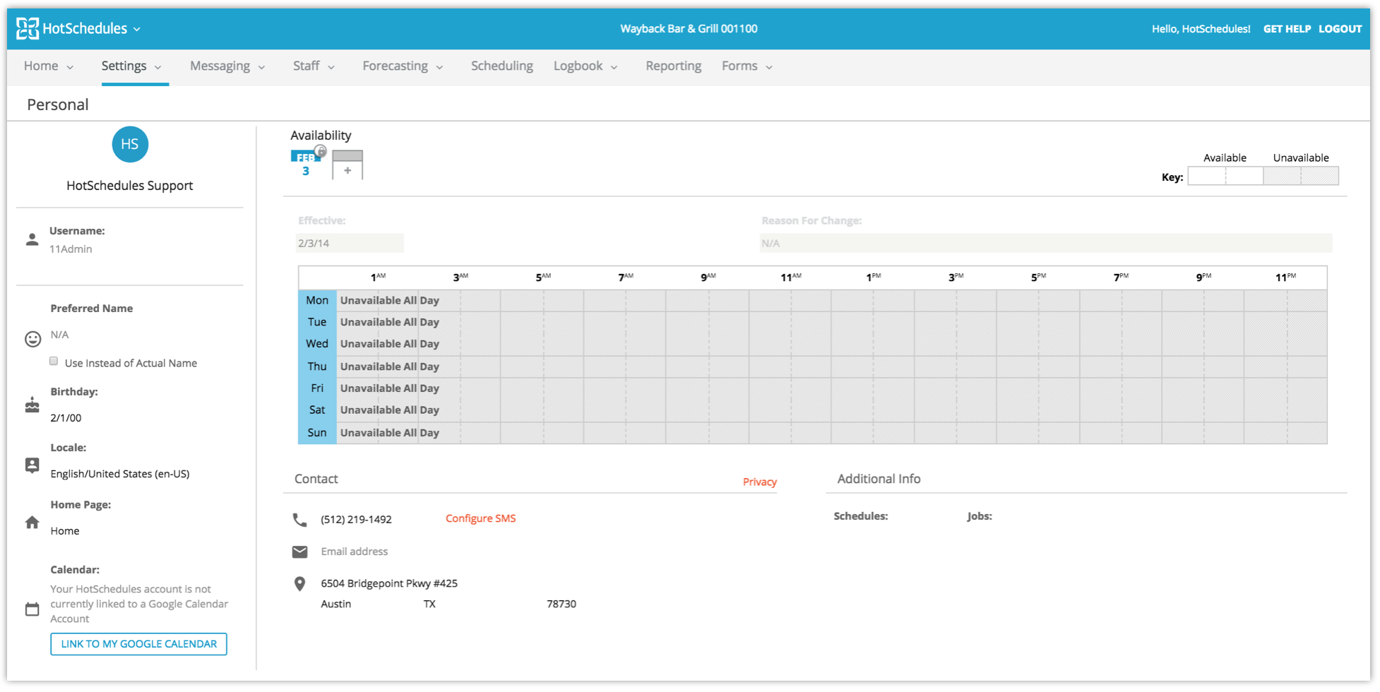Click the HotSchedules logo icon
The height and width of the screenshot is (692, 1380).
(28, 28)
